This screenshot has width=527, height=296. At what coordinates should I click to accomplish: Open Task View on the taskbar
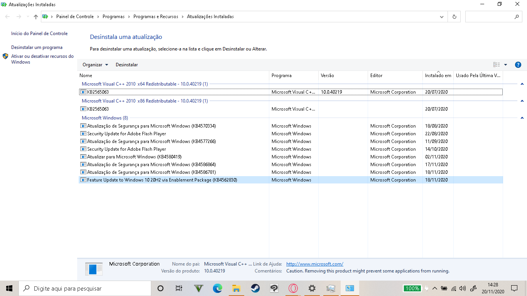tap(179, 288)
